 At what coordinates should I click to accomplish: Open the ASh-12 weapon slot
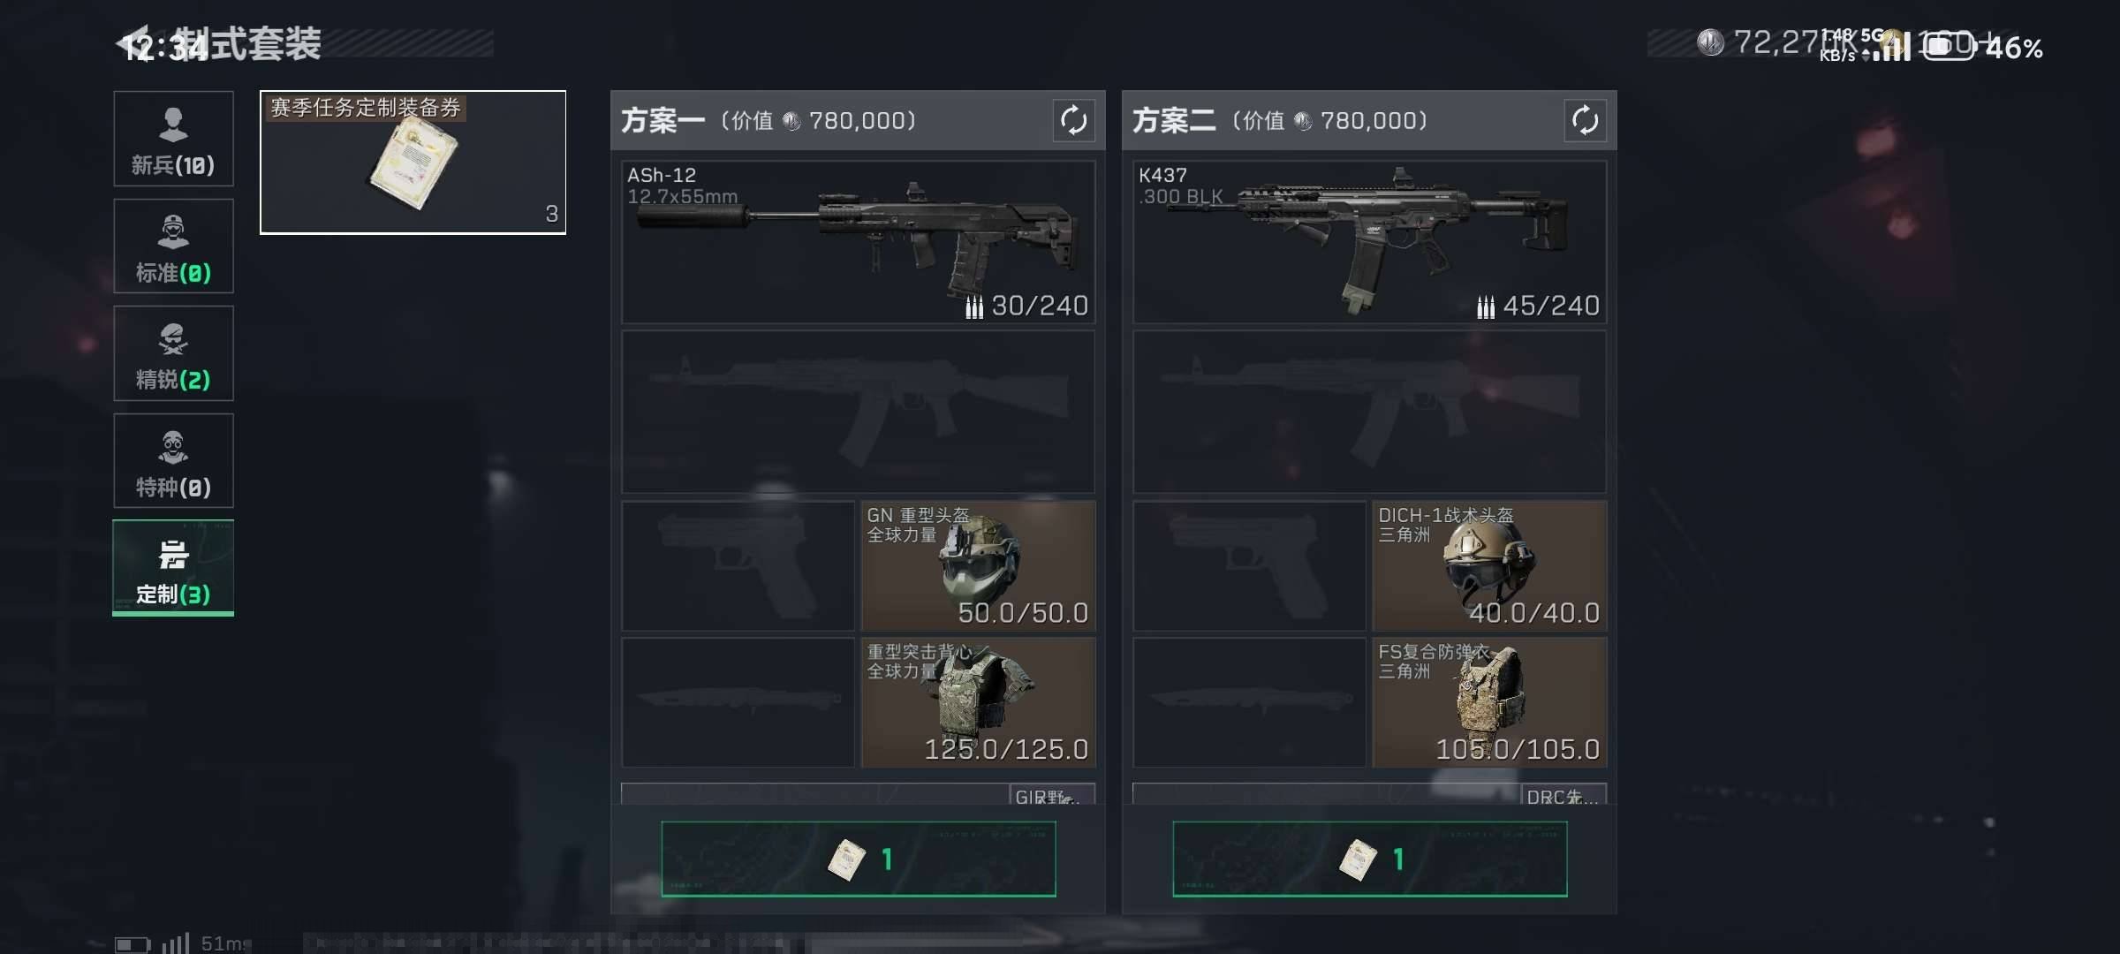pos(858,242)
